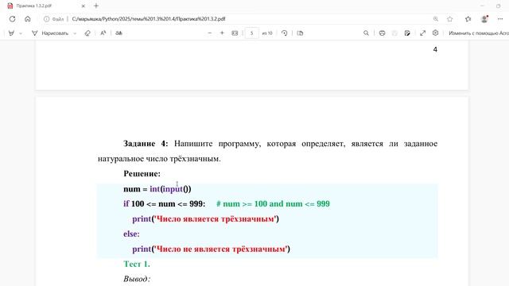This screenshot has height=286, width=509.
Task: Open the PDF search magnifier
Action: tap(366, 33)
